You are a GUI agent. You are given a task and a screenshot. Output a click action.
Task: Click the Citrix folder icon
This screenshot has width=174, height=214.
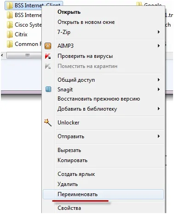coord(10,34)
